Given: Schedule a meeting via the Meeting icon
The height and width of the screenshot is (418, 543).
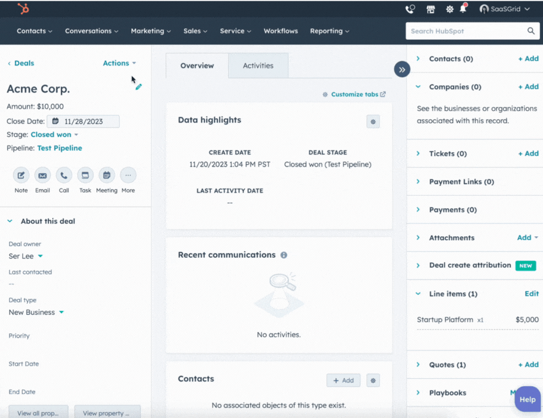Looking at the screenshot, I should [x=106, y=175].
